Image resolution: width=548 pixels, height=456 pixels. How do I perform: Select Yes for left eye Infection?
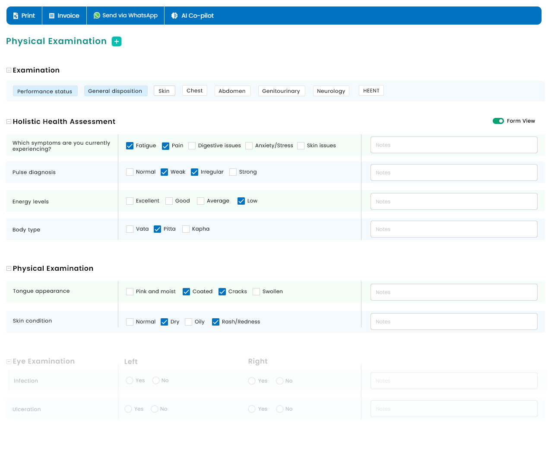pos(130,380)
